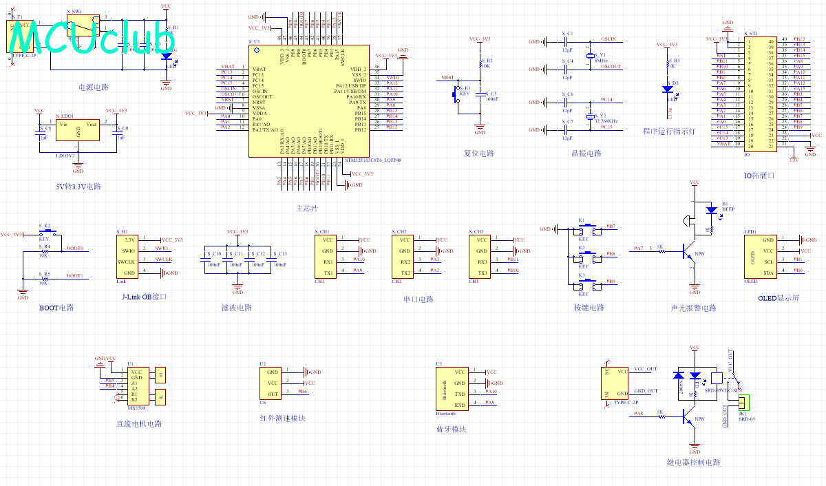The width and height of the screenshot is (826, 486).
Task: Click the green SRD-05 relay terminal JK1
Action: click(743, 401)
